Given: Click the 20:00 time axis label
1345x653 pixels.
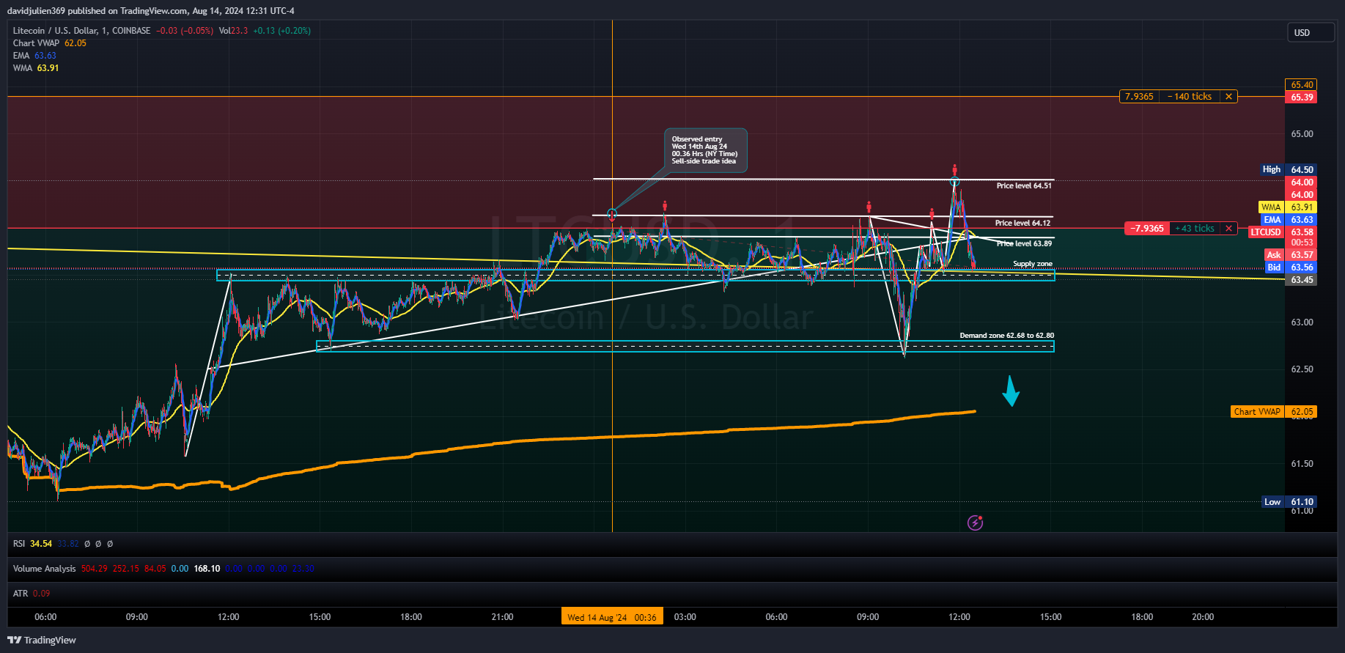Looking at the screenshot, I should pyautogui.click(x=1203, y=617).
